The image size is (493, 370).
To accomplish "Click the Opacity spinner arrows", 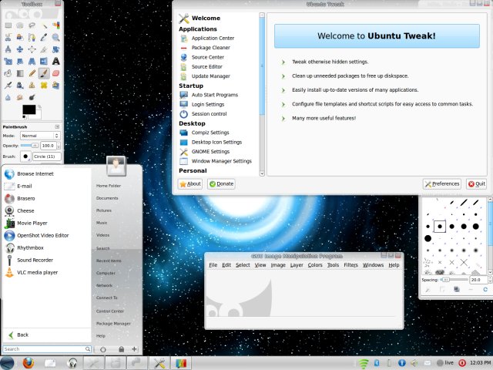I will pyautogui.click(x=59, y=146).
